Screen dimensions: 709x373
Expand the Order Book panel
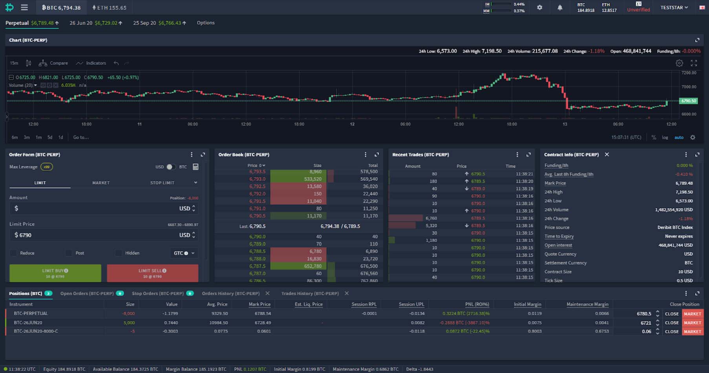(x=377, y=155)
